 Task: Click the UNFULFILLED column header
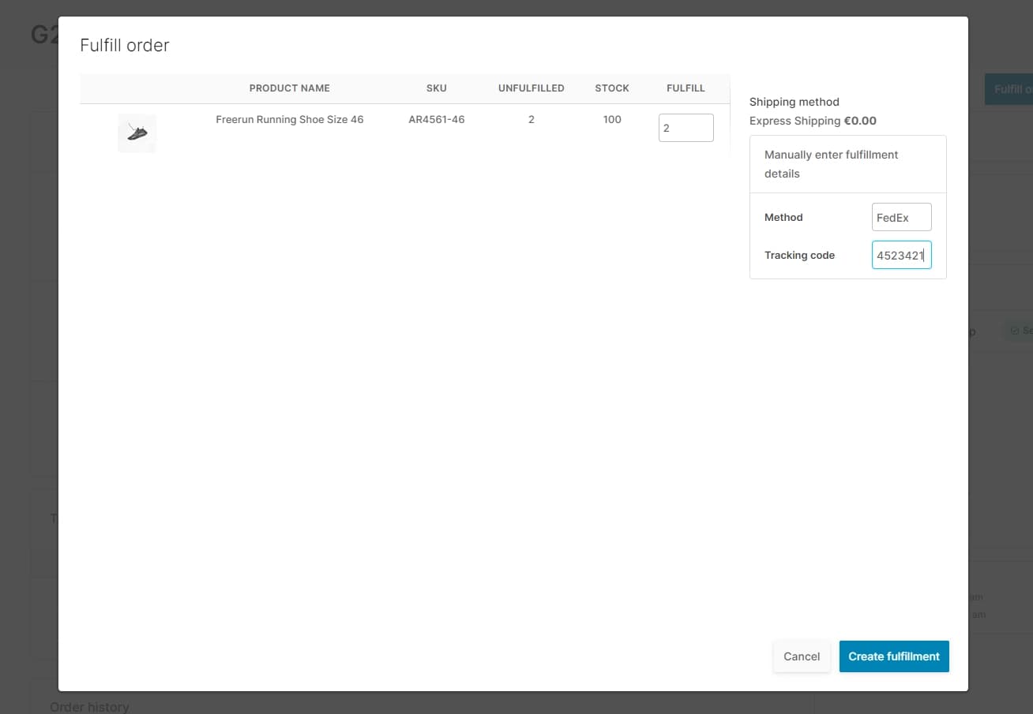coord(531,88)
